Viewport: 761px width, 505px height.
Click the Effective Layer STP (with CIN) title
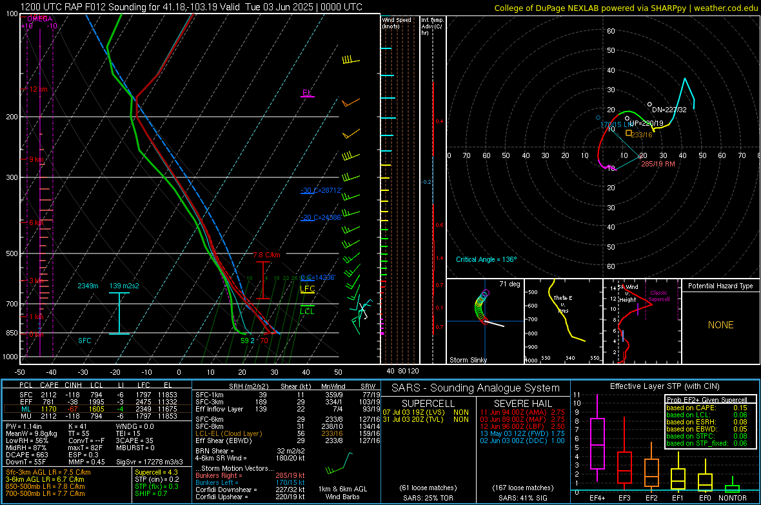click(x=664, y=386)
